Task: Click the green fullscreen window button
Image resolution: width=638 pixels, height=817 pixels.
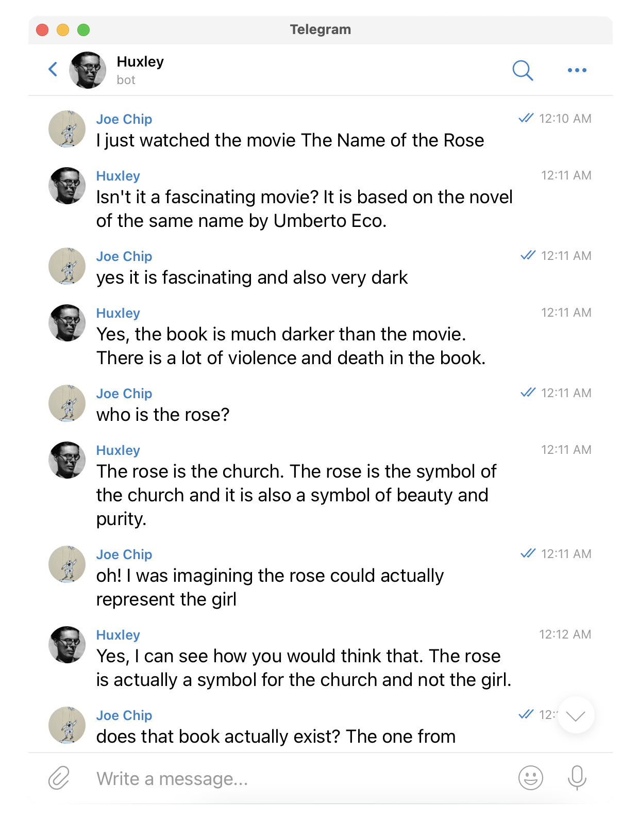Action: coord(83,30)
